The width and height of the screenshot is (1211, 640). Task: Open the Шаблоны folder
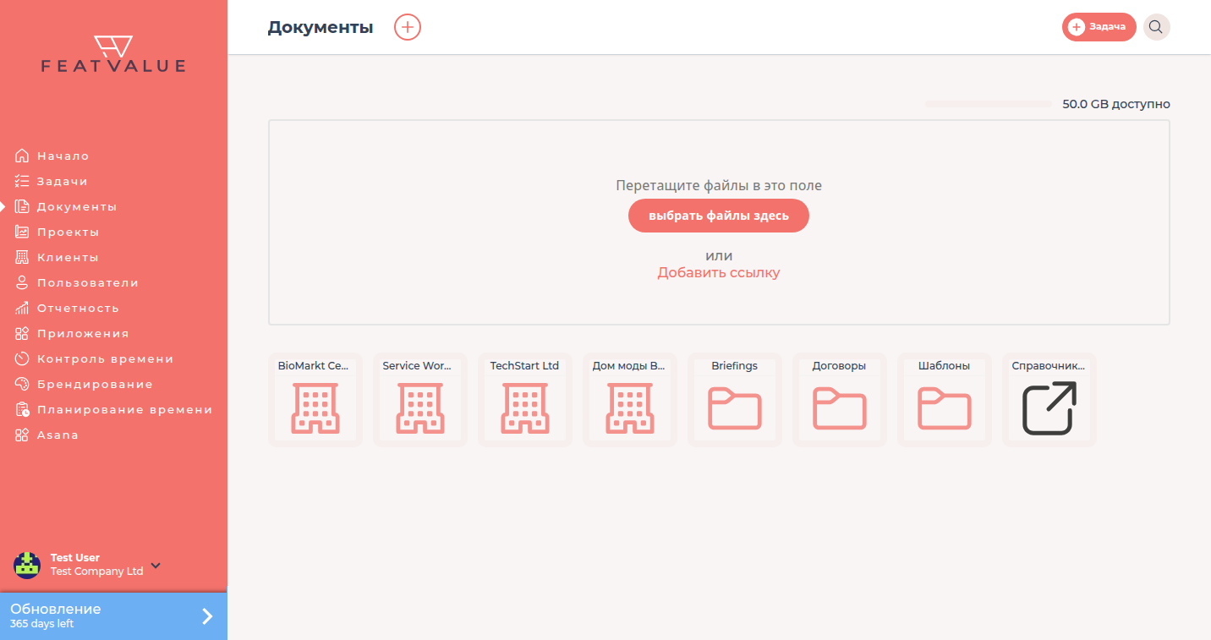click(945, 400)
